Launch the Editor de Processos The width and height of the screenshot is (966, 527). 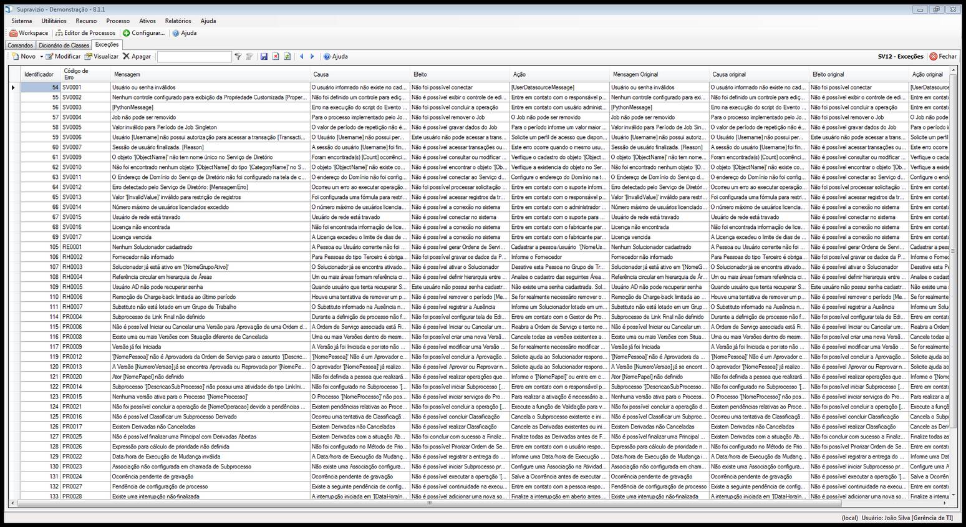coord(85,33)
